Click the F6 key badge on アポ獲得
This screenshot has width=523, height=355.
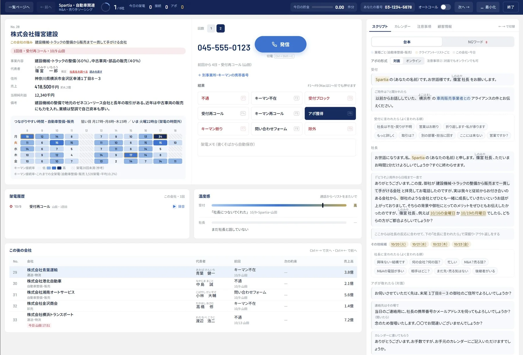(350, 113)
